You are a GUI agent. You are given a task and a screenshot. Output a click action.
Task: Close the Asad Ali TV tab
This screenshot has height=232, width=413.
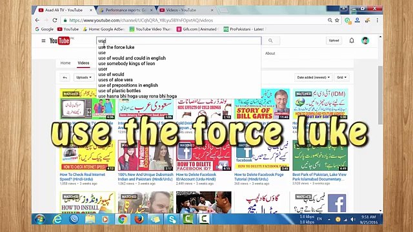tap(91, 10)
